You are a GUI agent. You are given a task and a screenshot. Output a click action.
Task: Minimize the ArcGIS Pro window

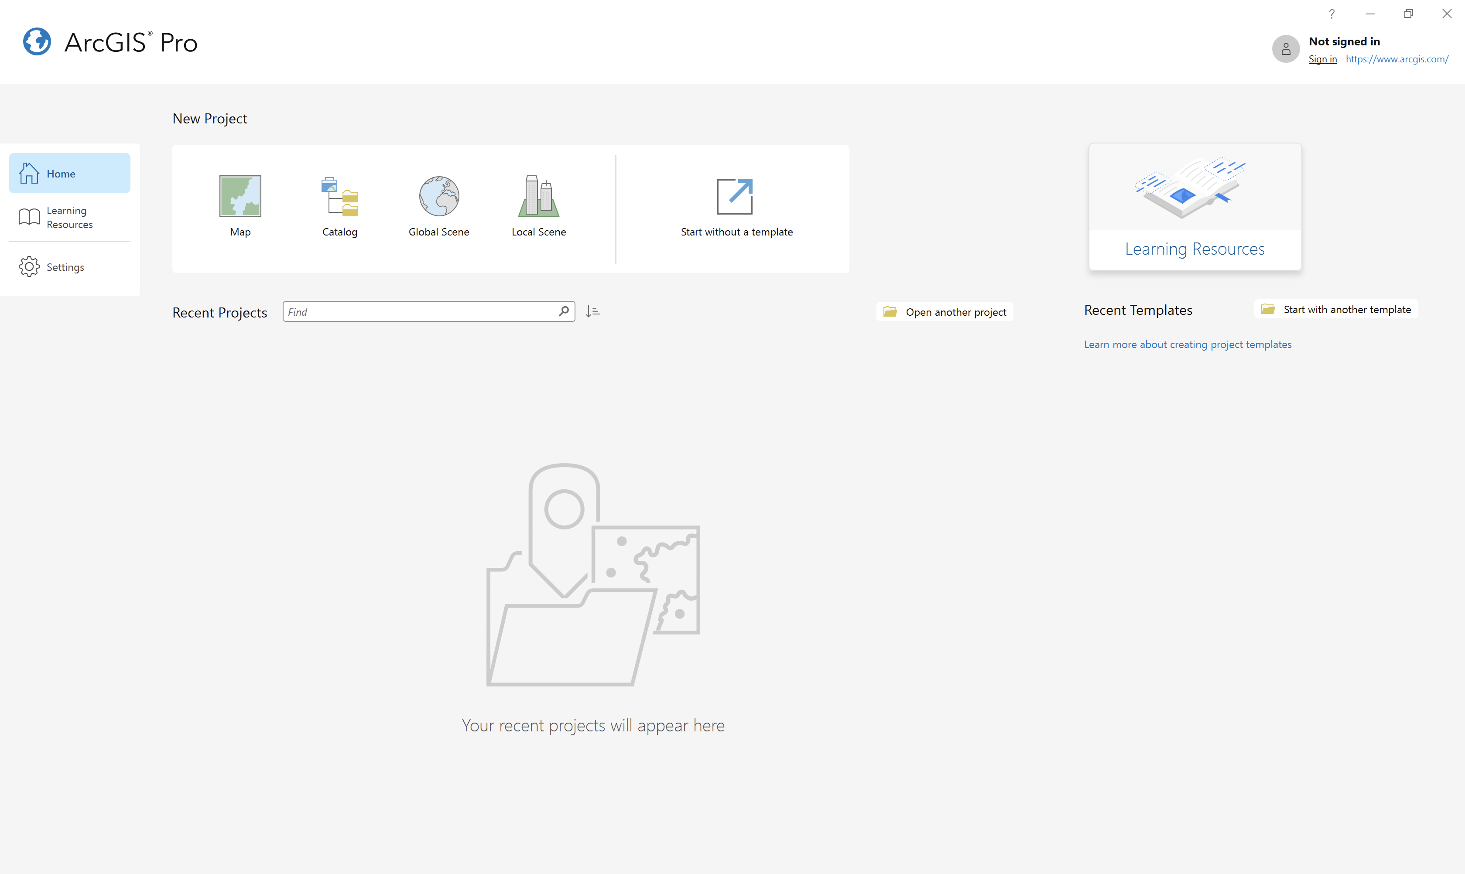[1369, 14]
